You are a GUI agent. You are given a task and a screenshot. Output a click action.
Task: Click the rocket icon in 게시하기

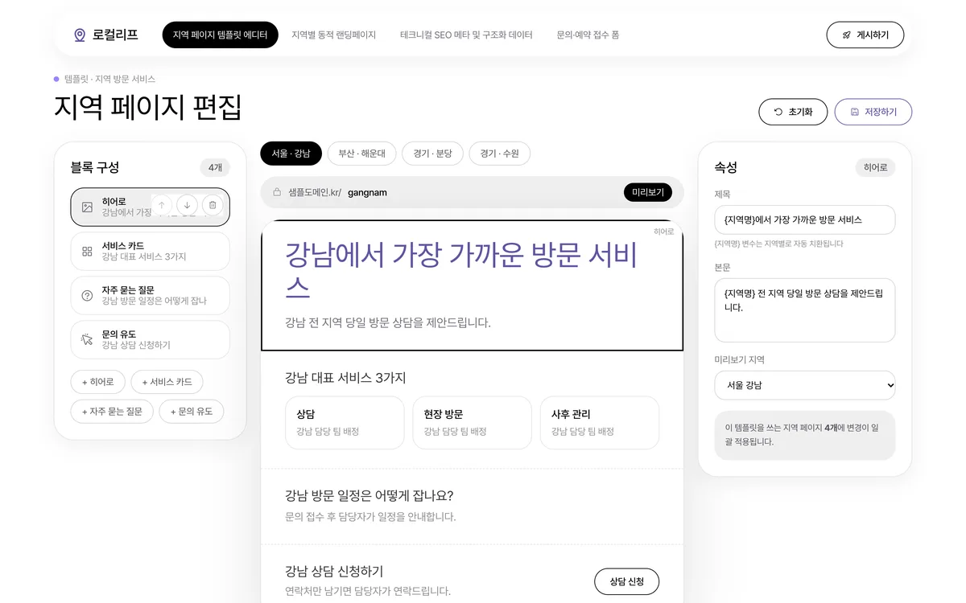(847, 35)
